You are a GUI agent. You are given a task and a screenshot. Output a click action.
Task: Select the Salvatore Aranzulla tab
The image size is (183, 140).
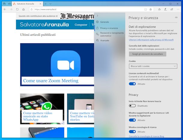[25, 4]
